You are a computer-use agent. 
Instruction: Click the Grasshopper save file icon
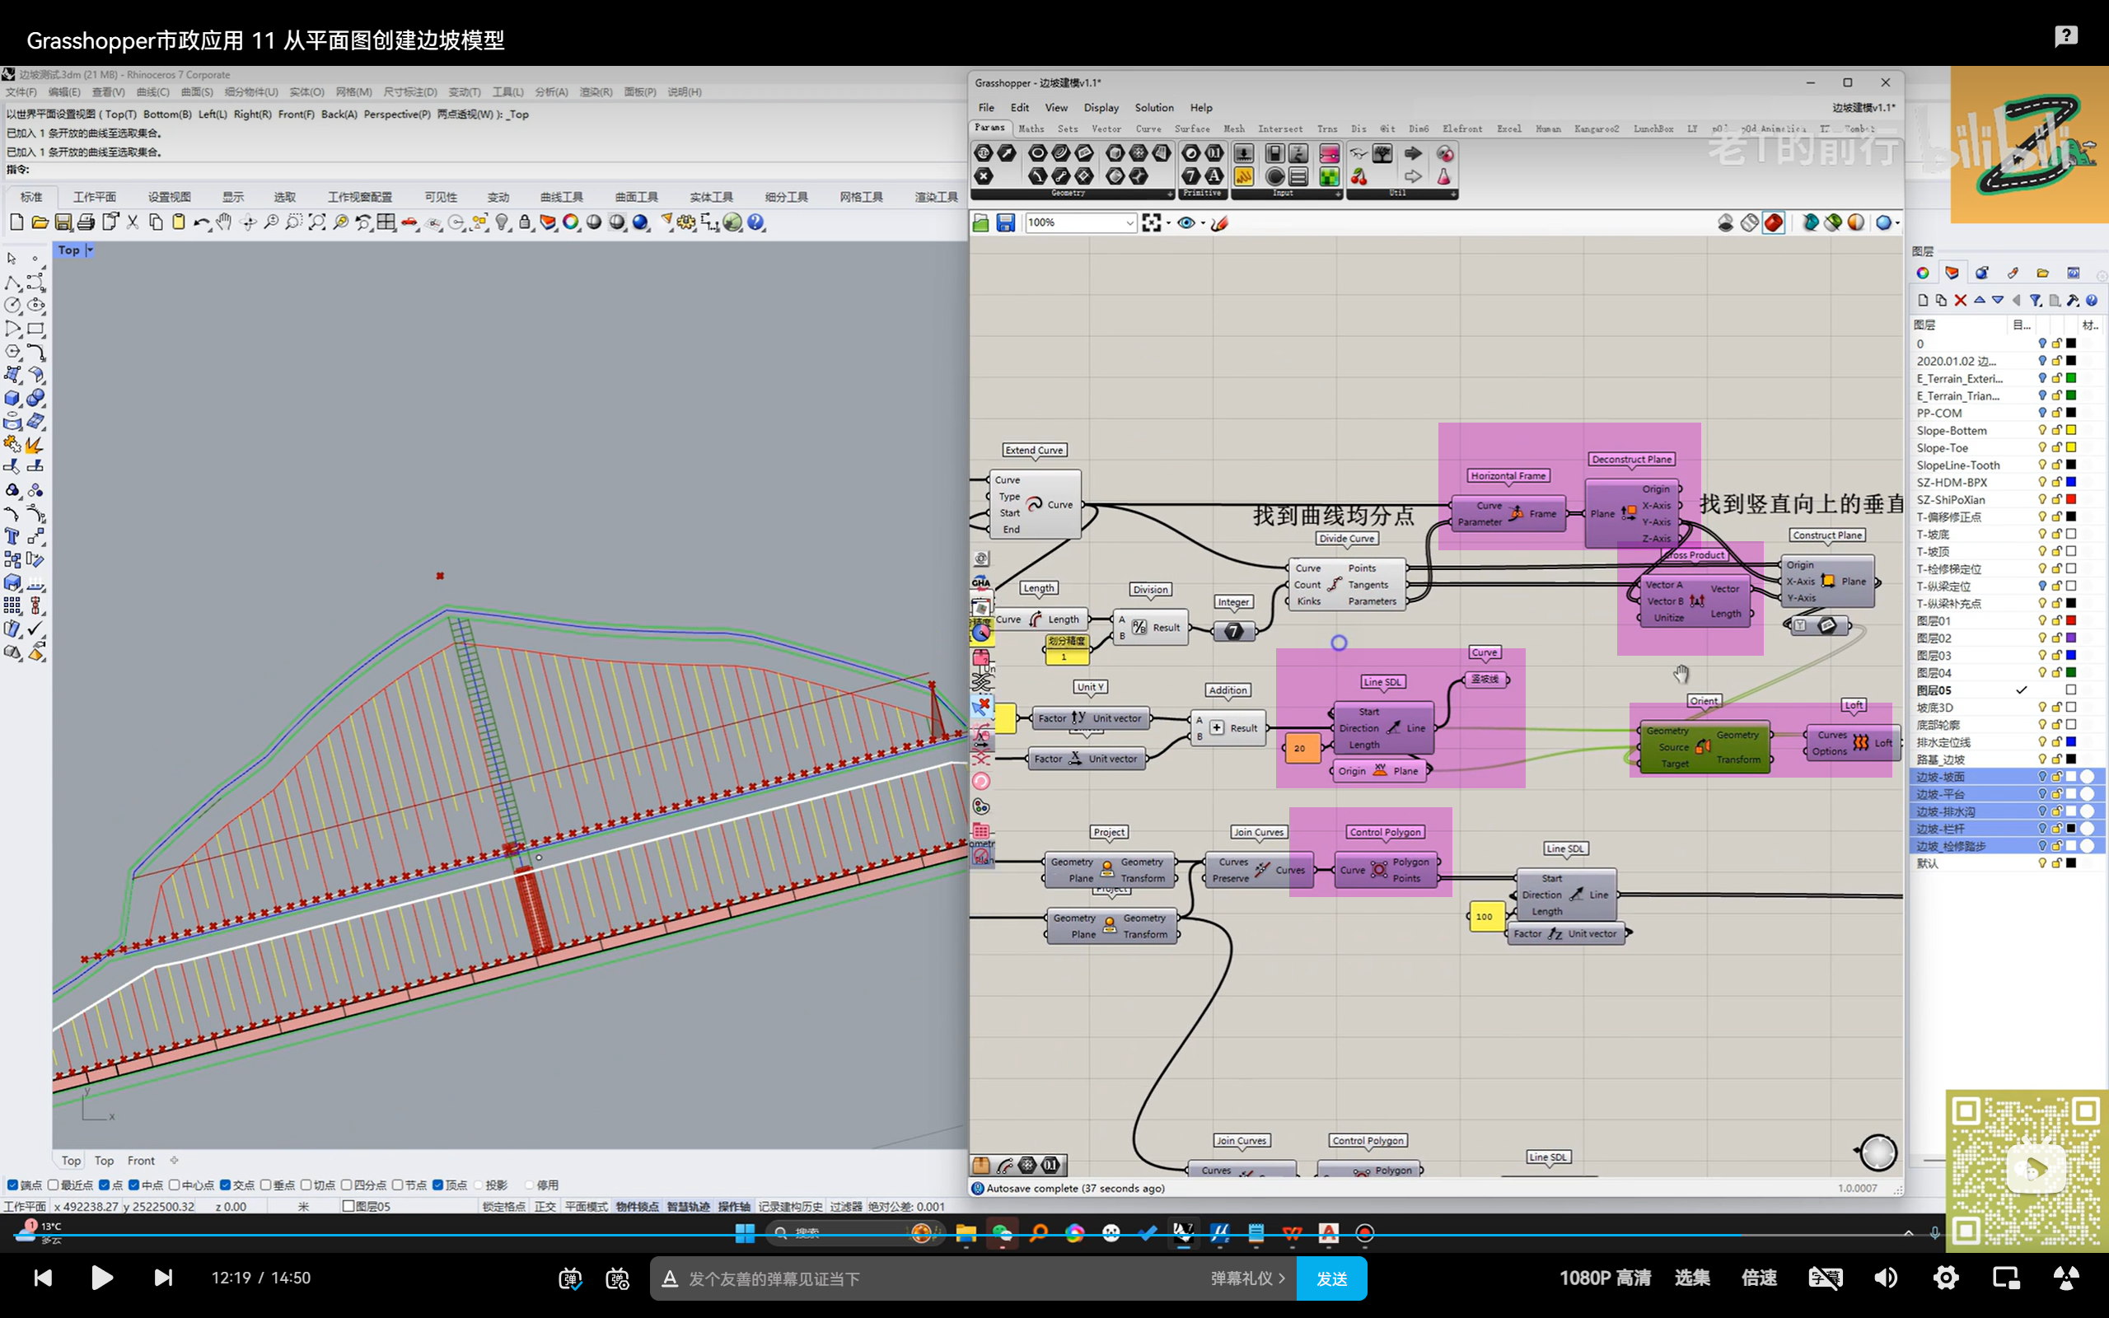click(1005, 223)
